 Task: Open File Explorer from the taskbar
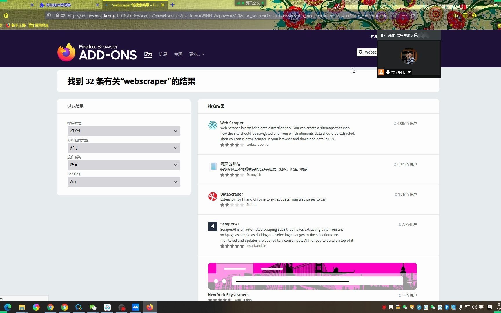(22, 307)
